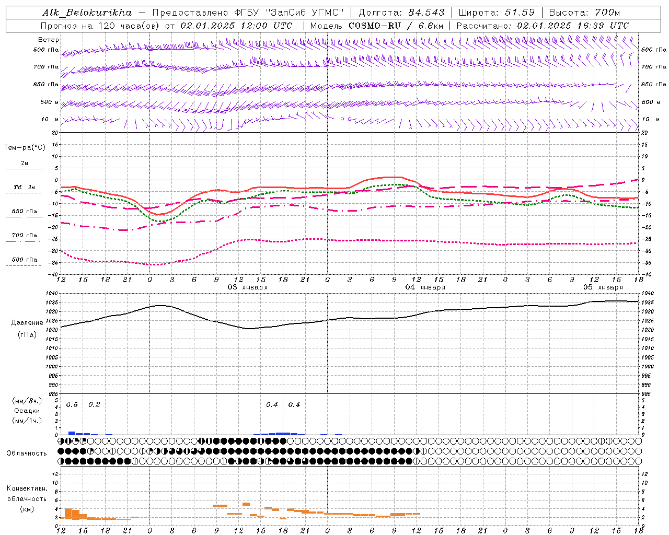Click the '05 января' date label
Screen dimensions: 669x535
coord(603,287)
